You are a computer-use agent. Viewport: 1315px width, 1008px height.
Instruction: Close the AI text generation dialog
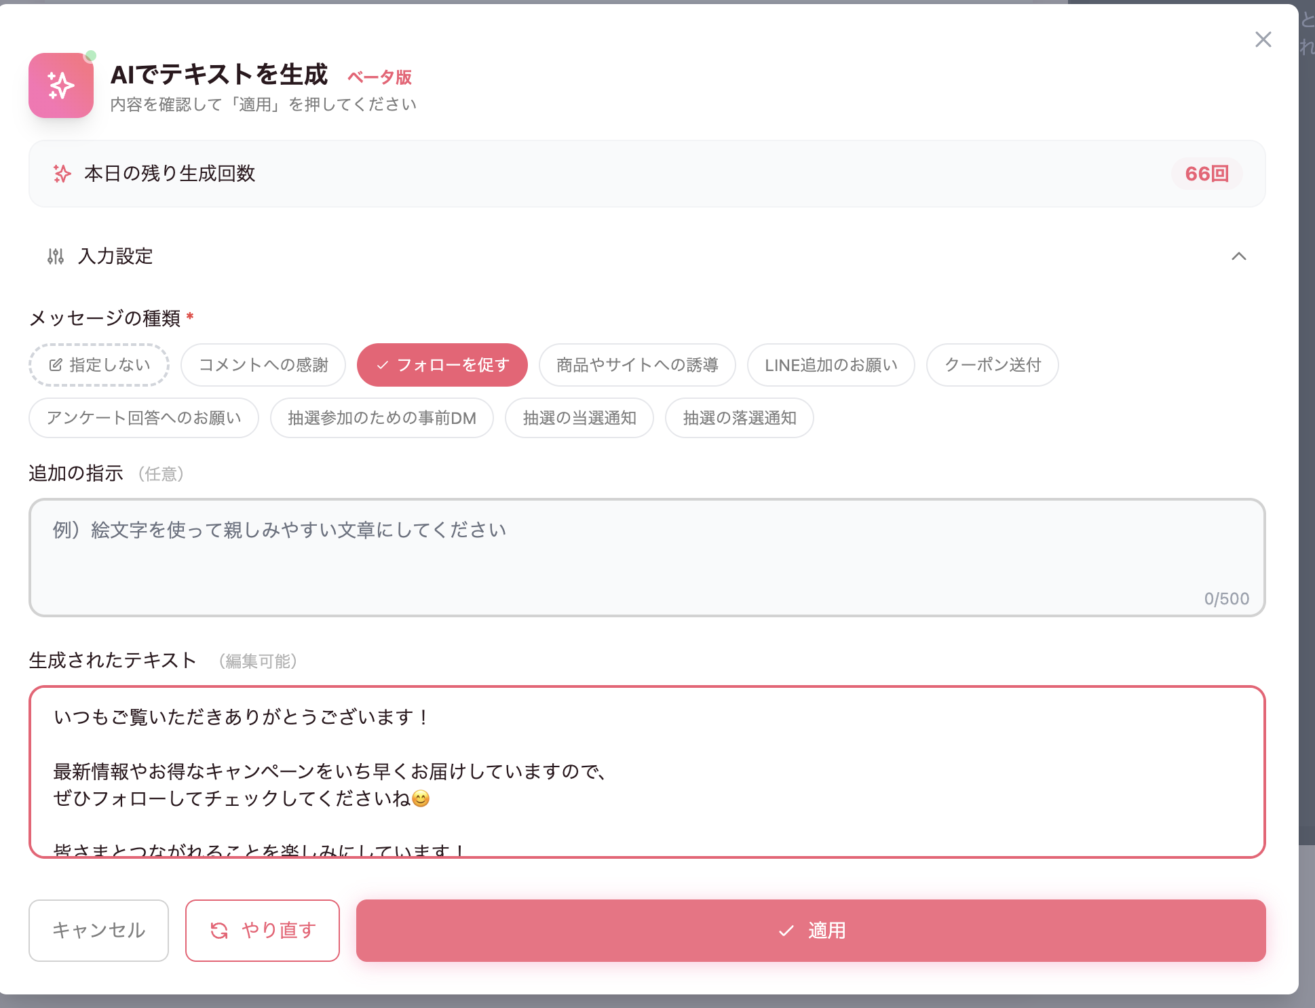(1263, 39)
